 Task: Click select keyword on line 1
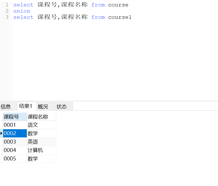23,5
